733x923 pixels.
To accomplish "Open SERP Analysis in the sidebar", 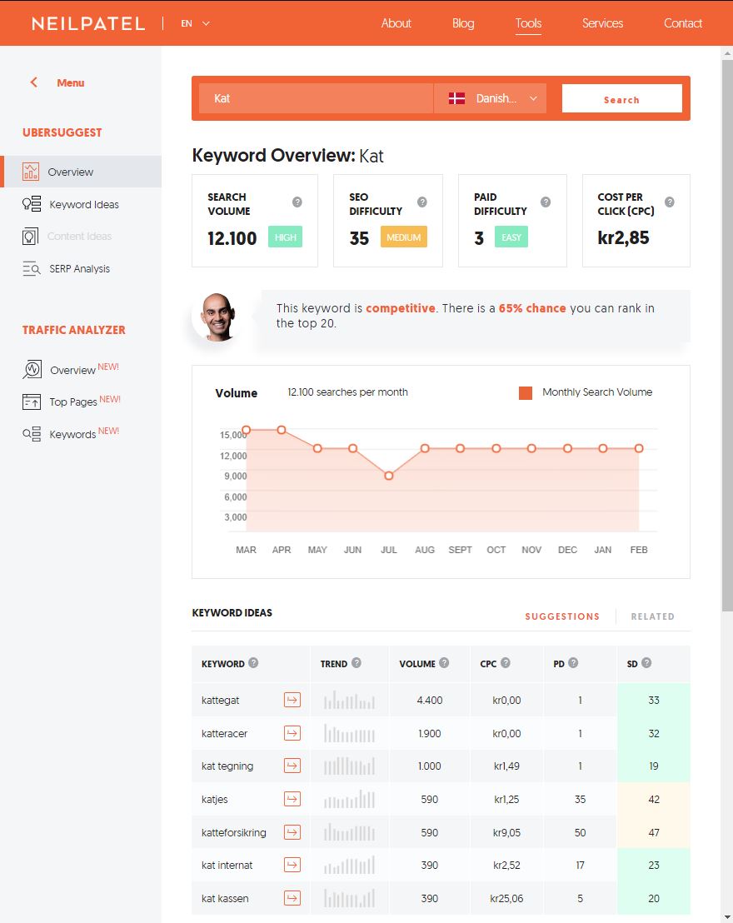I will point(79,268).
